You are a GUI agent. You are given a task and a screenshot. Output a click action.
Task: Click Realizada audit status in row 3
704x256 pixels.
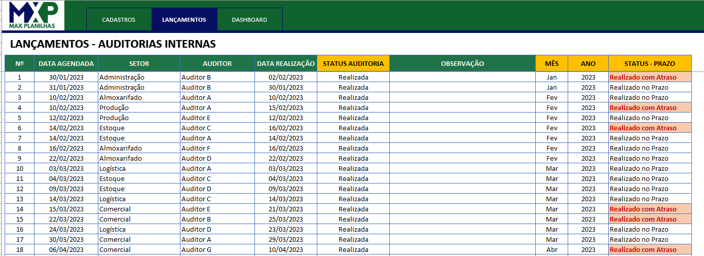point(353,97)
